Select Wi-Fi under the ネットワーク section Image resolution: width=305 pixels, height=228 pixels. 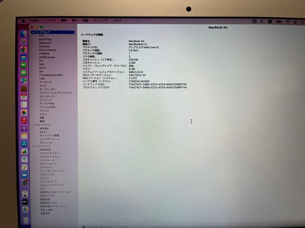coord(43,132)
